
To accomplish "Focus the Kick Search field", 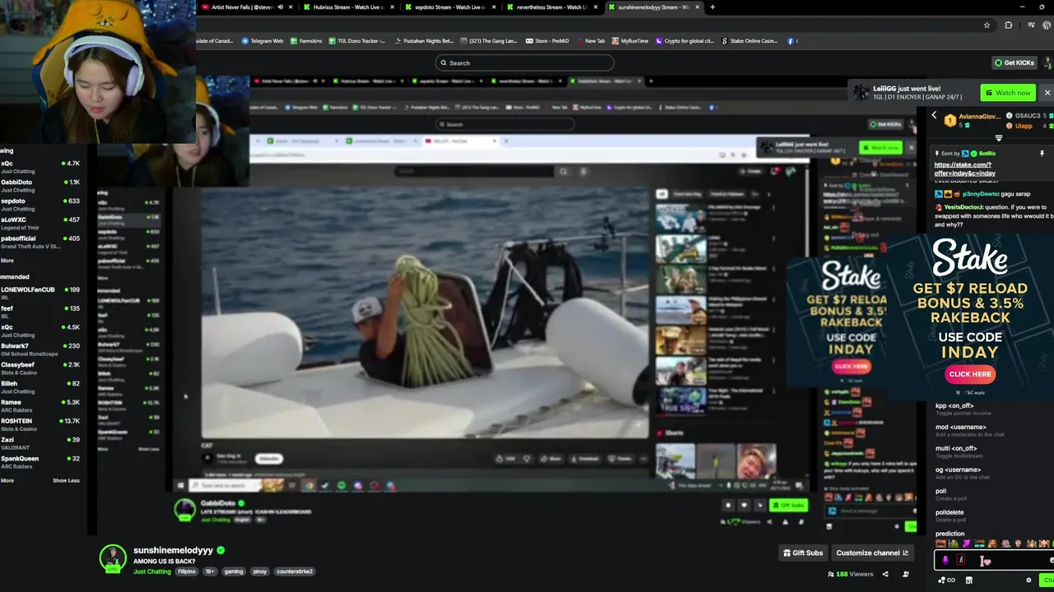I will [525, 62].
